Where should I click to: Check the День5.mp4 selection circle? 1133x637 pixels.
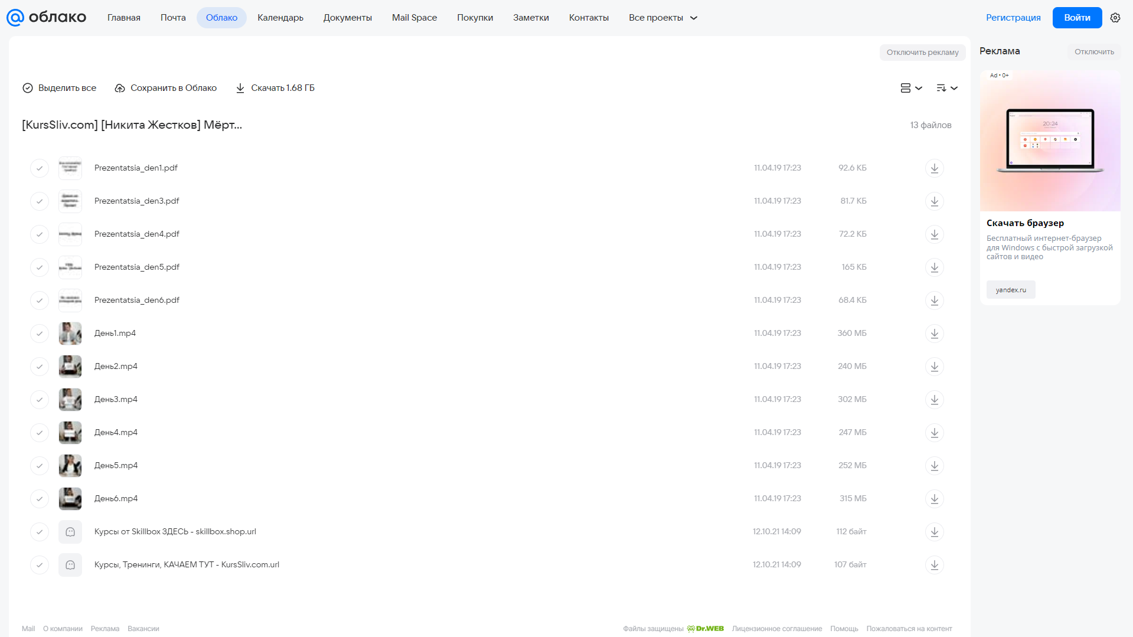40,466
